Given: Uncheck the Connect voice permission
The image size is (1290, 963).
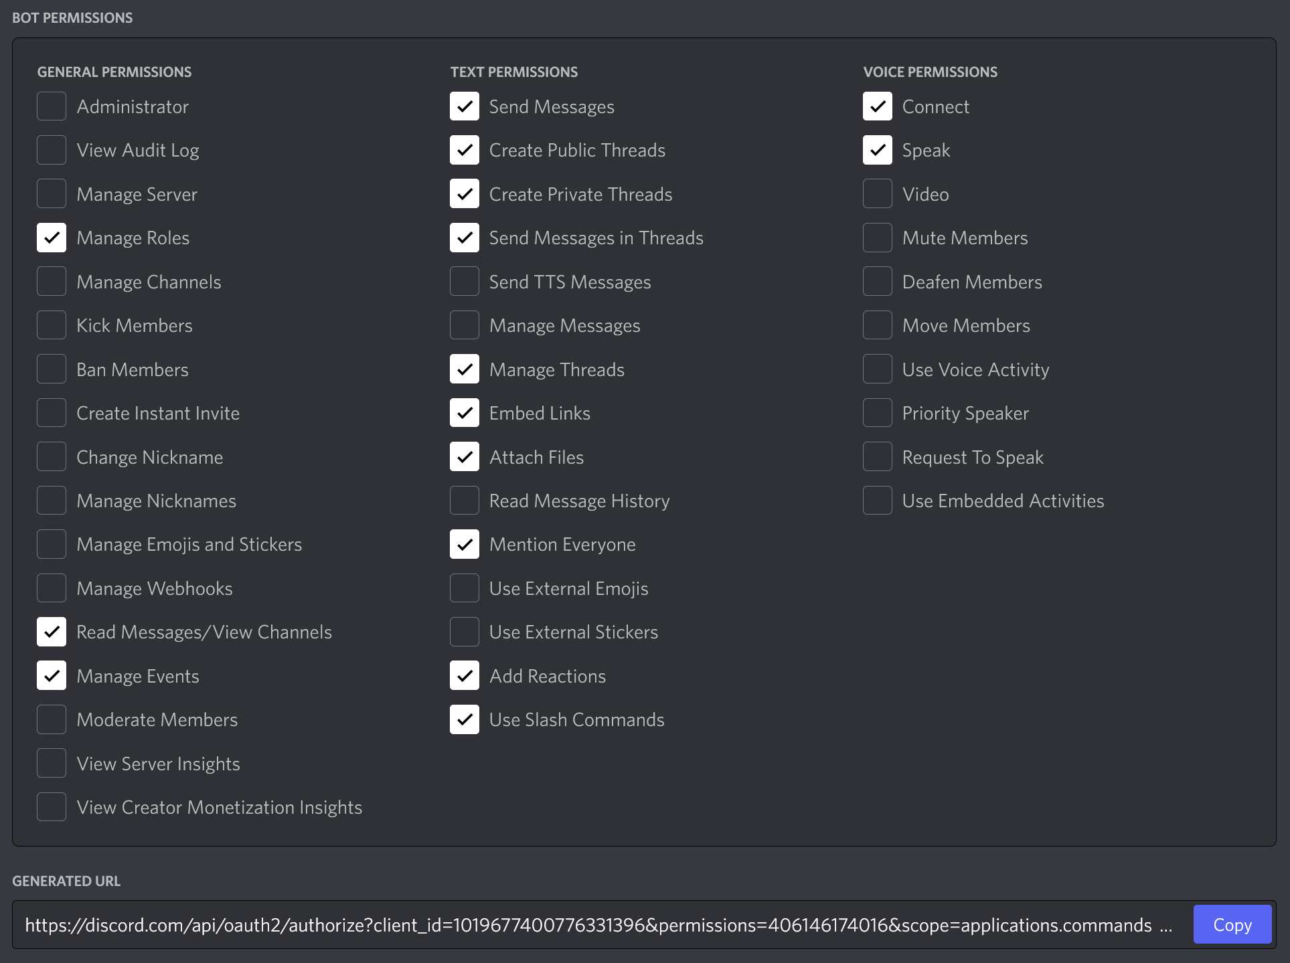Looking at the screenshot, I should pyautogui.click(x=878, y=106).
